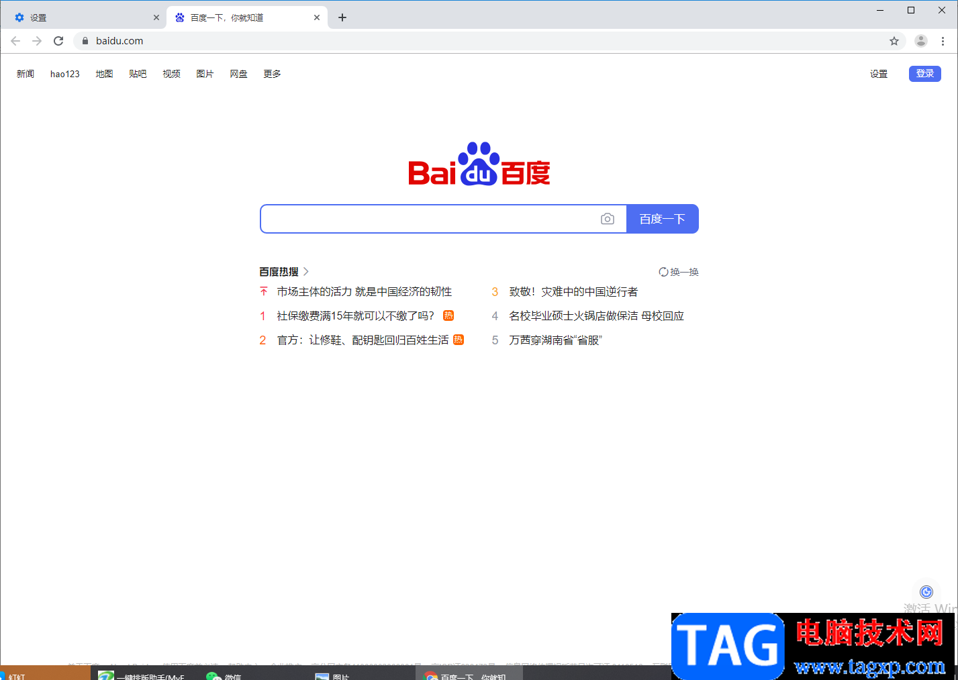This screenshot has height=680, width=958.
Task: Click the 百度一下 search button
Action: (x=663, y=219)
